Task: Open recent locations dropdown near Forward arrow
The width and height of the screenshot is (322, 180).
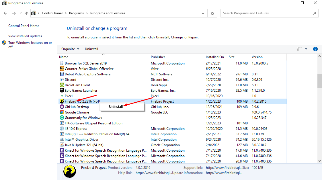Action: 21,13
